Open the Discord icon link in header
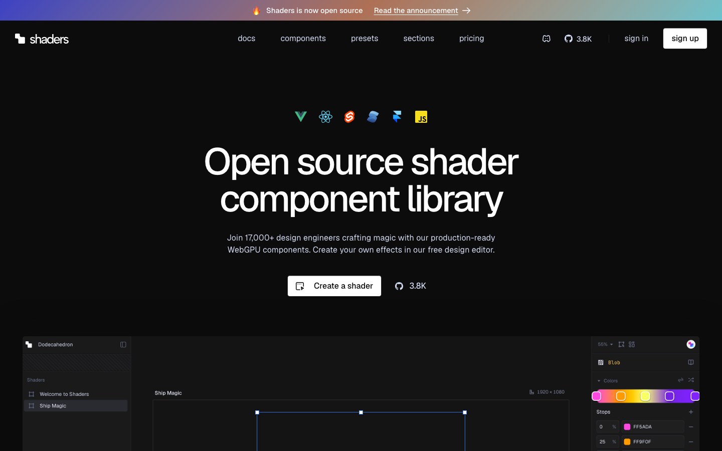Screen dimensions: 722x451 547,39
